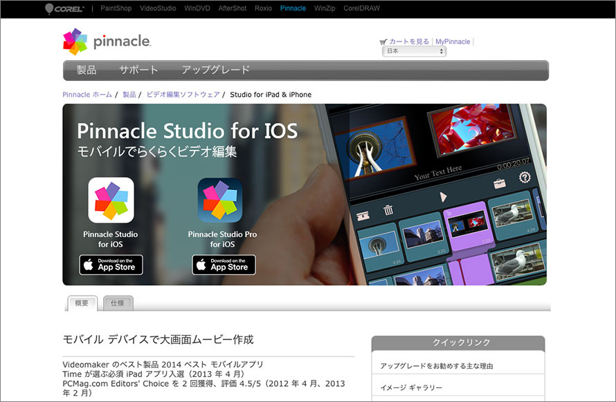Go to PaintShop in Corel bar

coord(116,8)
